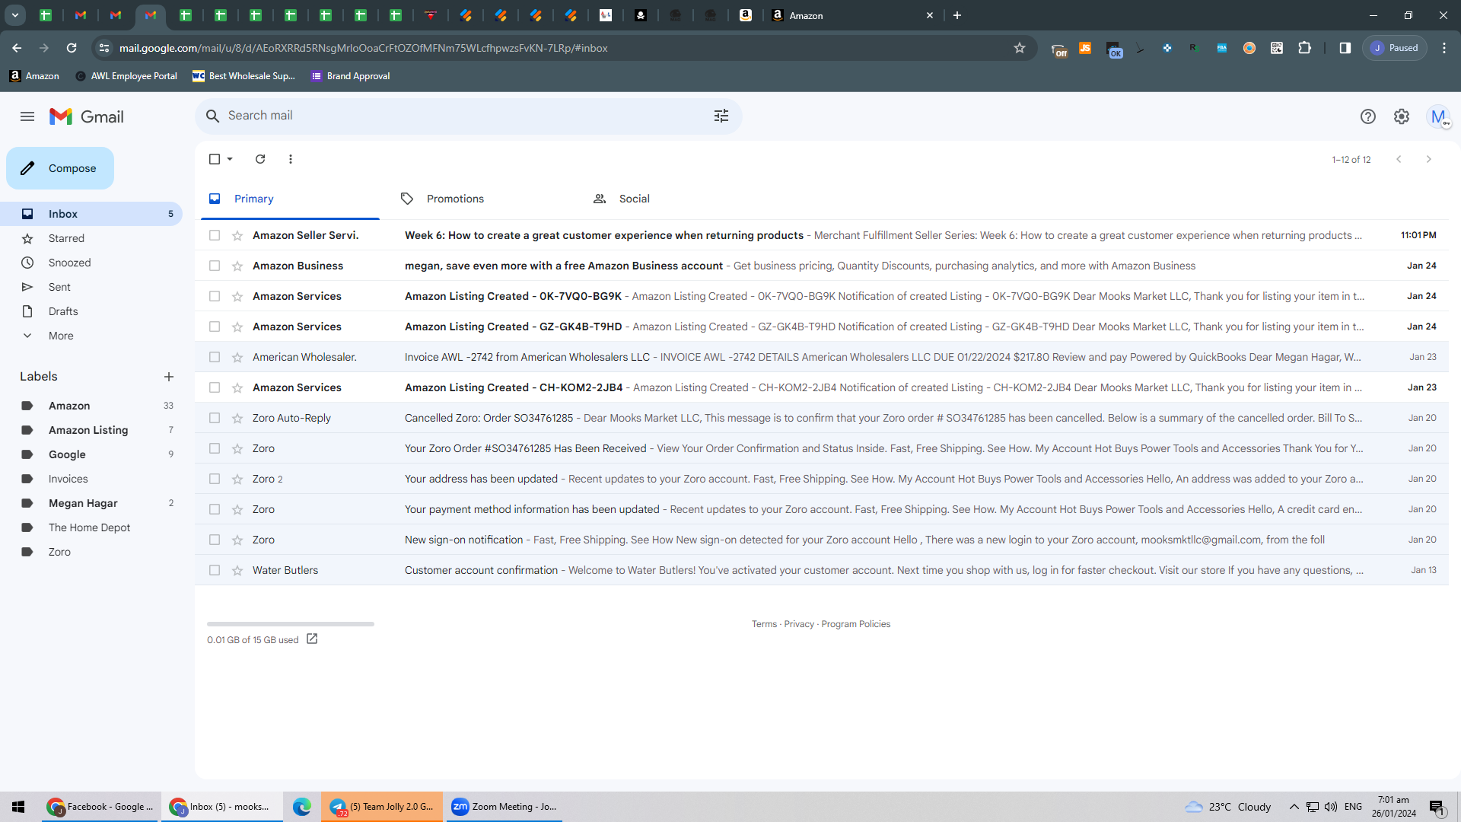Screen dimensions: 1461x822
Task: Open Invoice AWL -2742 email
Action: [x=822, y=357]
